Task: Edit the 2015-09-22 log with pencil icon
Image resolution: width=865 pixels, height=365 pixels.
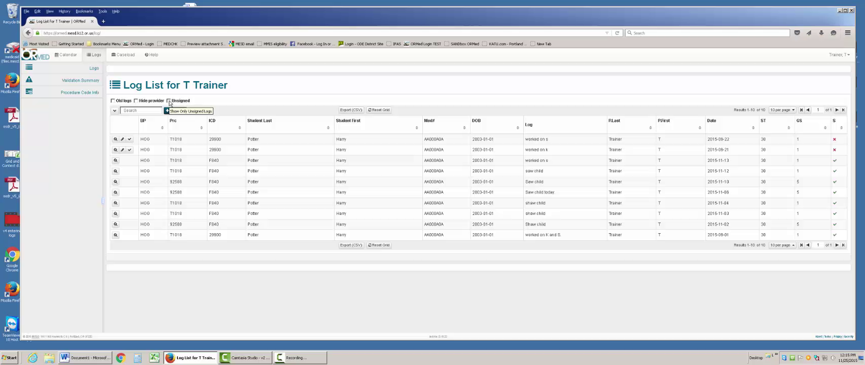Action: [x=122, y=139]
